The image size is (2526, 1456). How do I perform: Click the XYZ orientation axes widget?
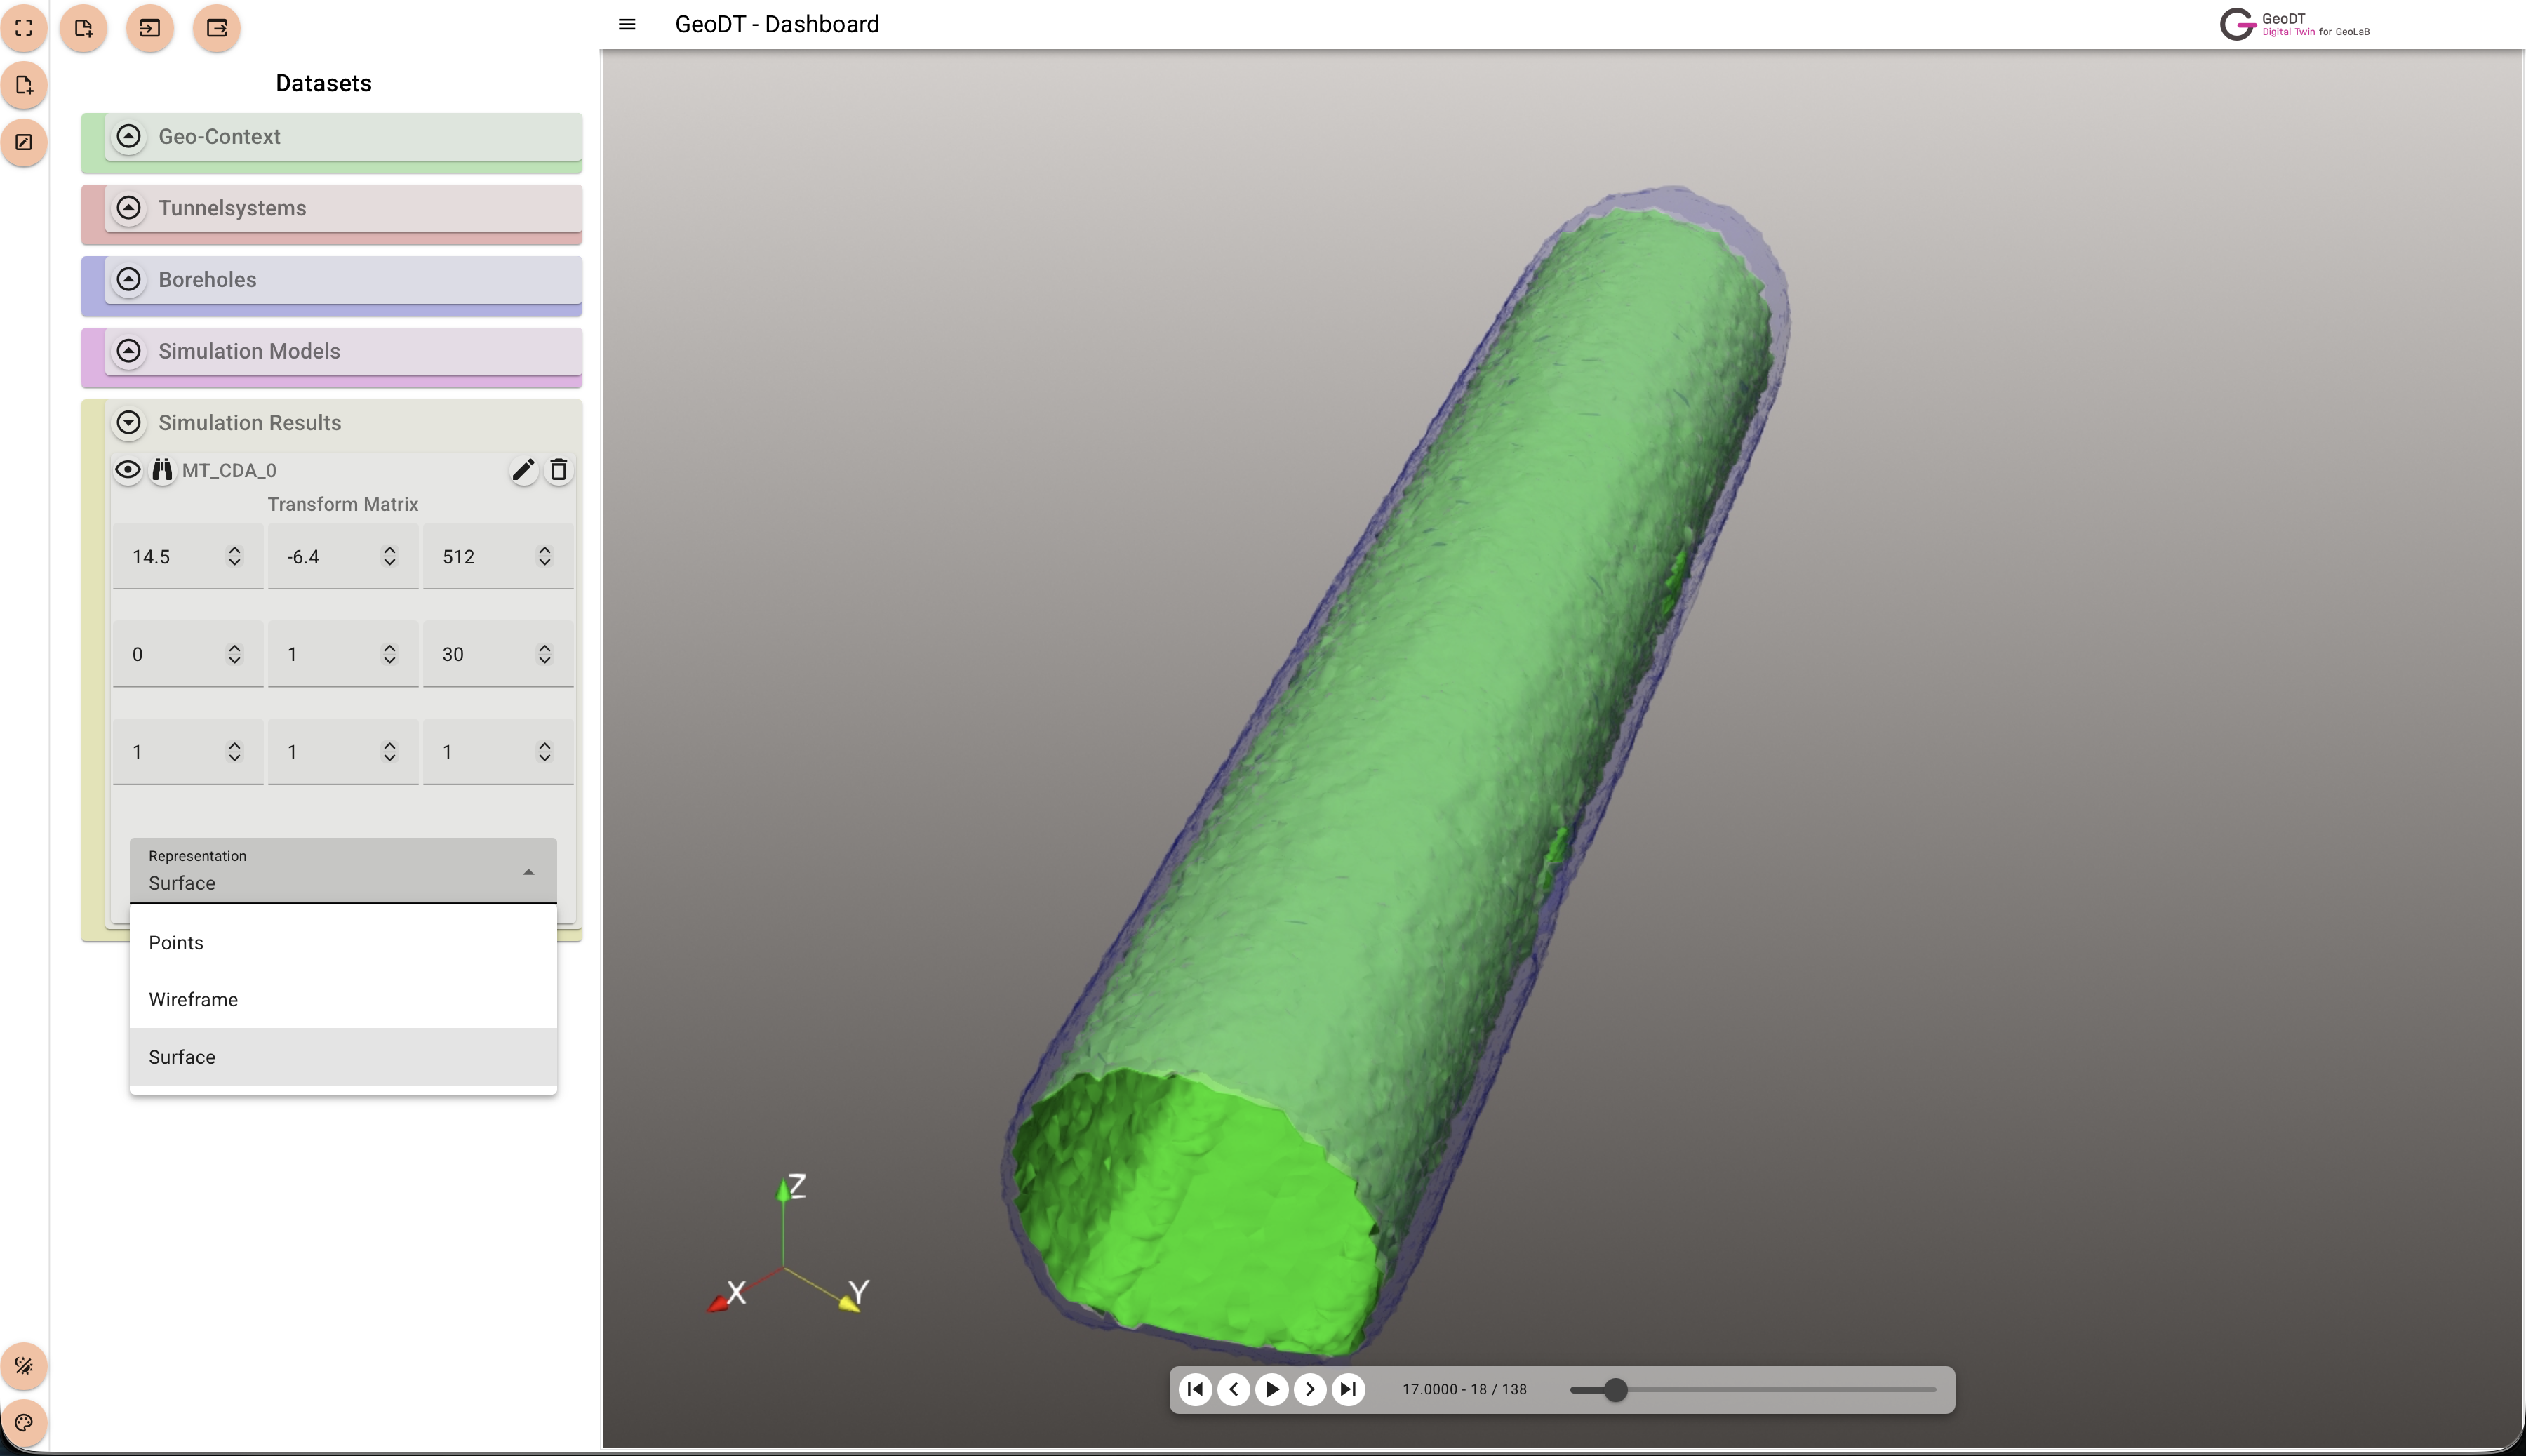[787, 1244]
